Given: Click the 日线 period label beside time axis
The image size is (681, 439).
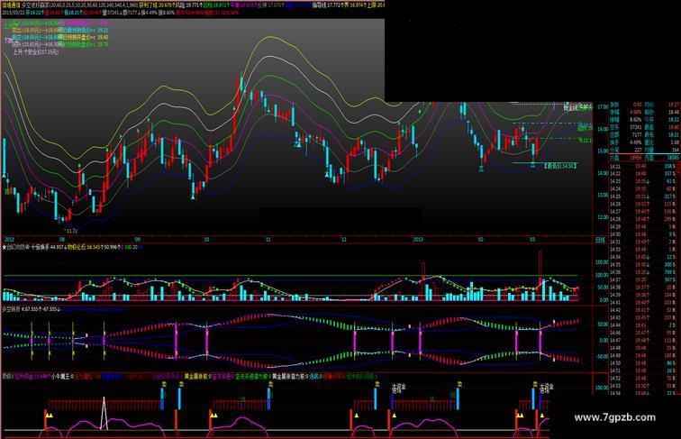Looking at the screenshot, I should [x=600, y=241].
